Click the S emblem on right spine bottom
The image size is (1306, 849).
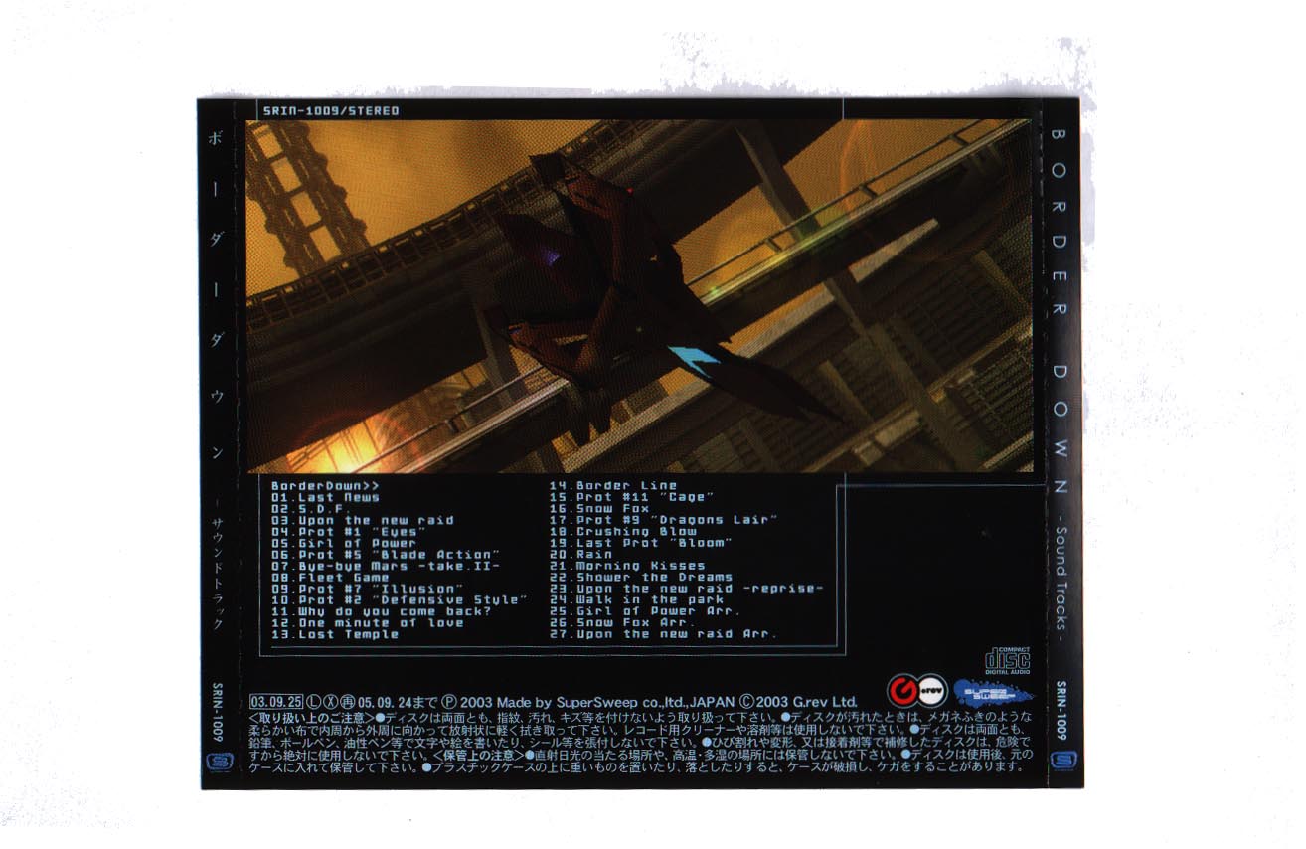pos(1064,762)
